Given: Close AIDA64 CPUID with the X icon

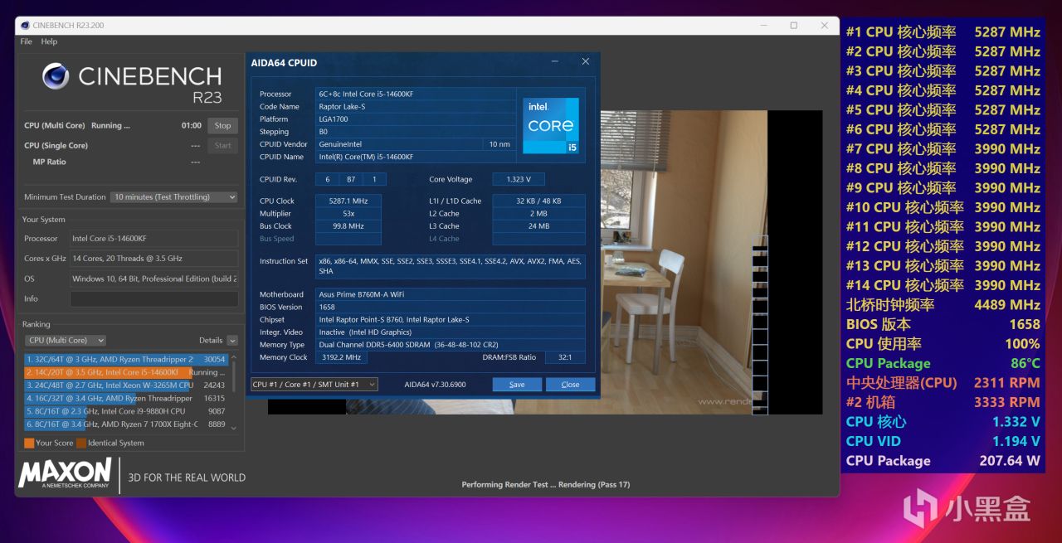Looking at the screenshot, I should pyautogui.click(x=585, y=61).
